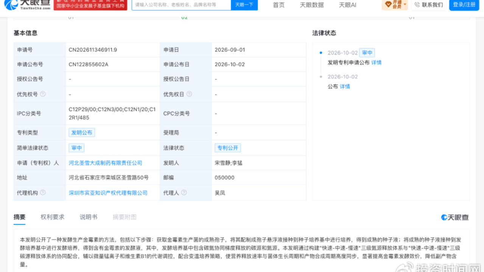Click the 天眼一下 search button

(x=244, y=5)
